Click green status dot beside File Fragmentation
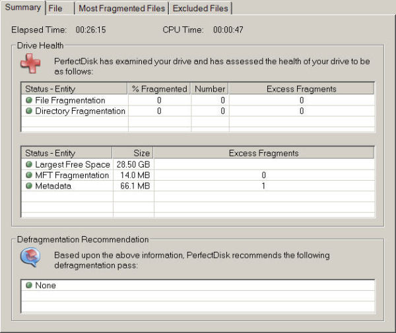Viewport: 396px width, 333px height. coord(29,100)
